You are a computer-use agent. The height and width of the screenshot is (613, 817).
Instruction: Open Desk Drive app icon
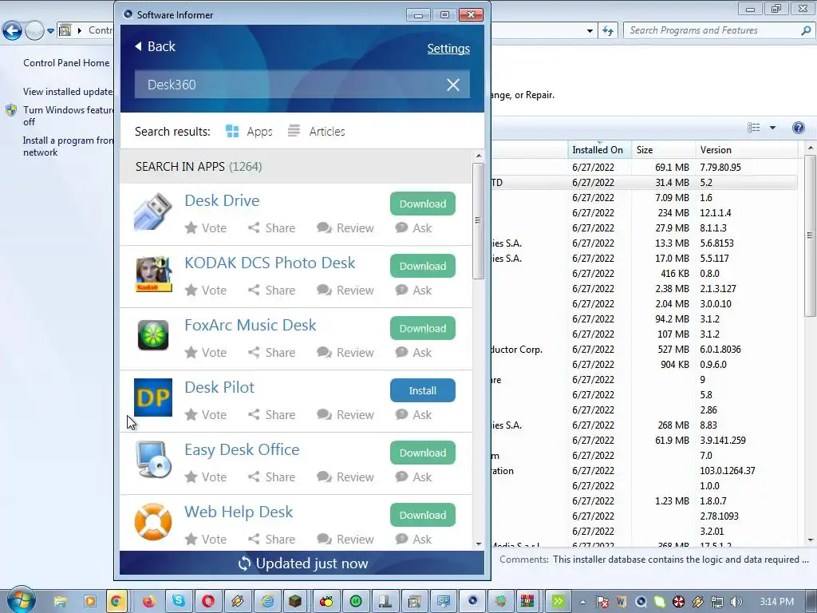tap(152, 212)
